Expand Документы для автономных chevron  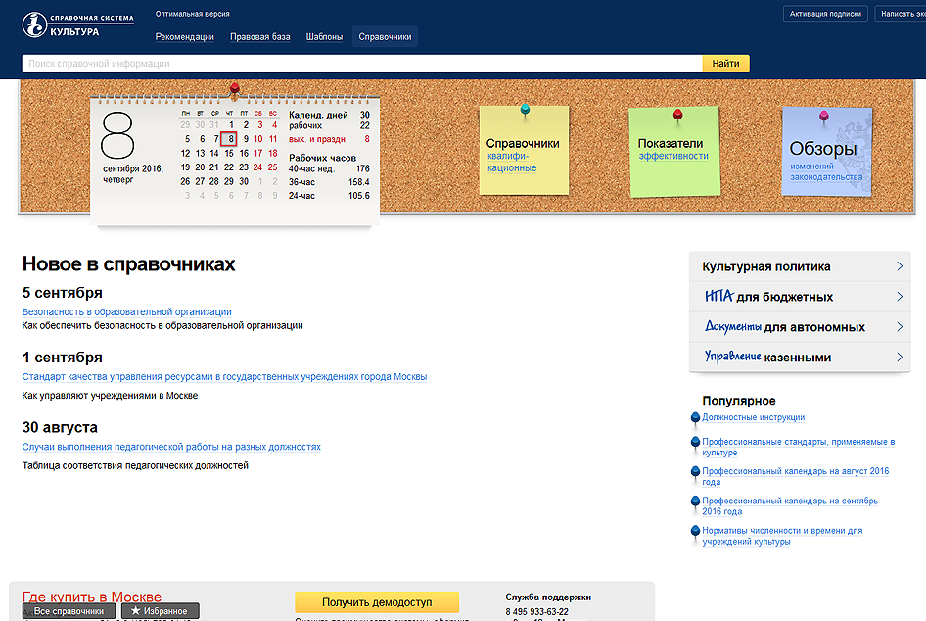(x=899, y=327)
